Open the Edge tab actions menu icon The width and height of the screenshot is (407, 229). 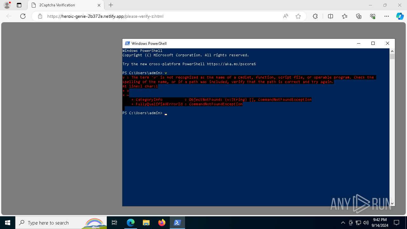coord(19,5)
